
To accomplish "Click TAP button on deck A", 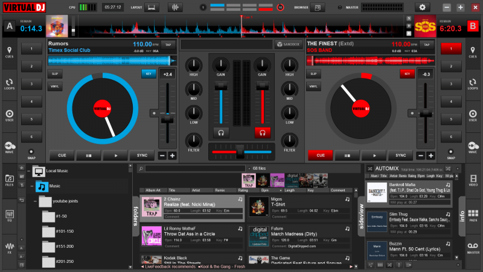I will (168, 45).
